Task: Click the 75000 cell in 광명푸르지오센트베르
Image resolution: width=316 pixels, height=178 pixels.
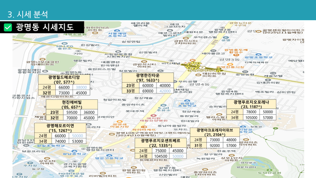Action: (160, 150)
